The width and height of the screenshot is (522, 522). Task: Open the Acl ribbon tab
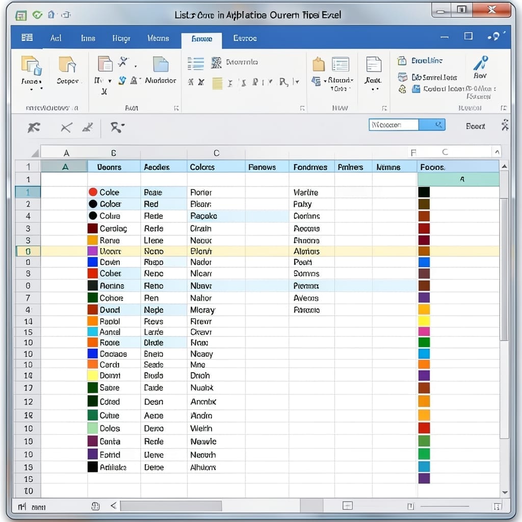[x=56, y=38]
